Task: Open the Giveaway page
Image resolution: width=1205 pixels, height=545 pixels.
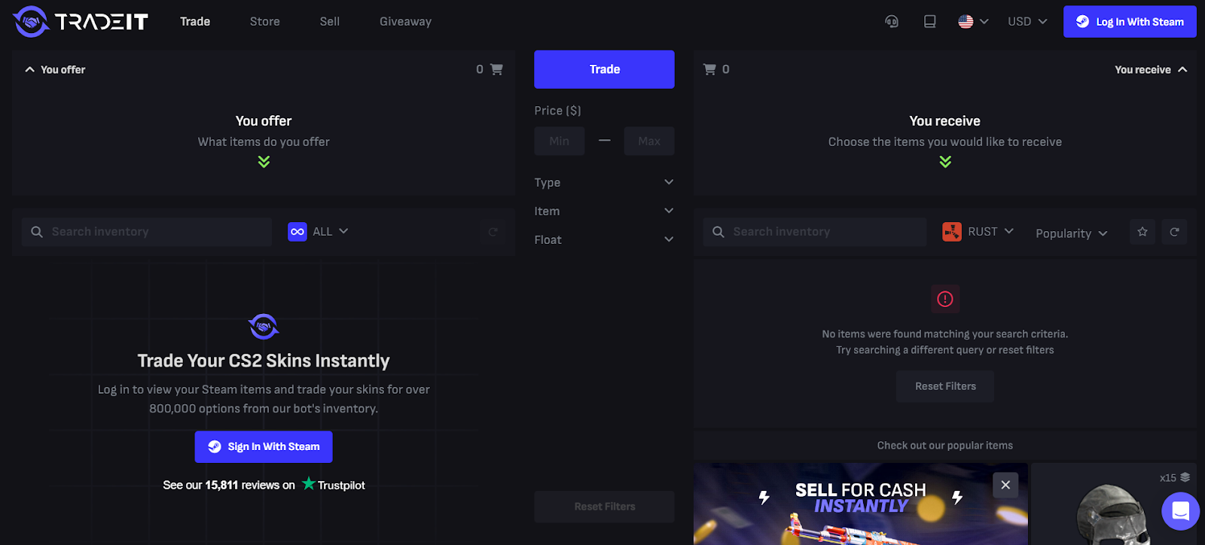Action: pyautogui.click(x=405, y=22)
